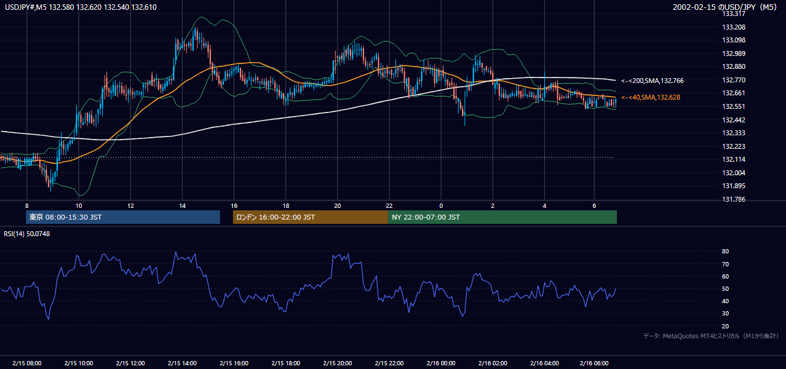Click hour marker 18 under the price chart
786x369 pixels.
tap(285, 205)
